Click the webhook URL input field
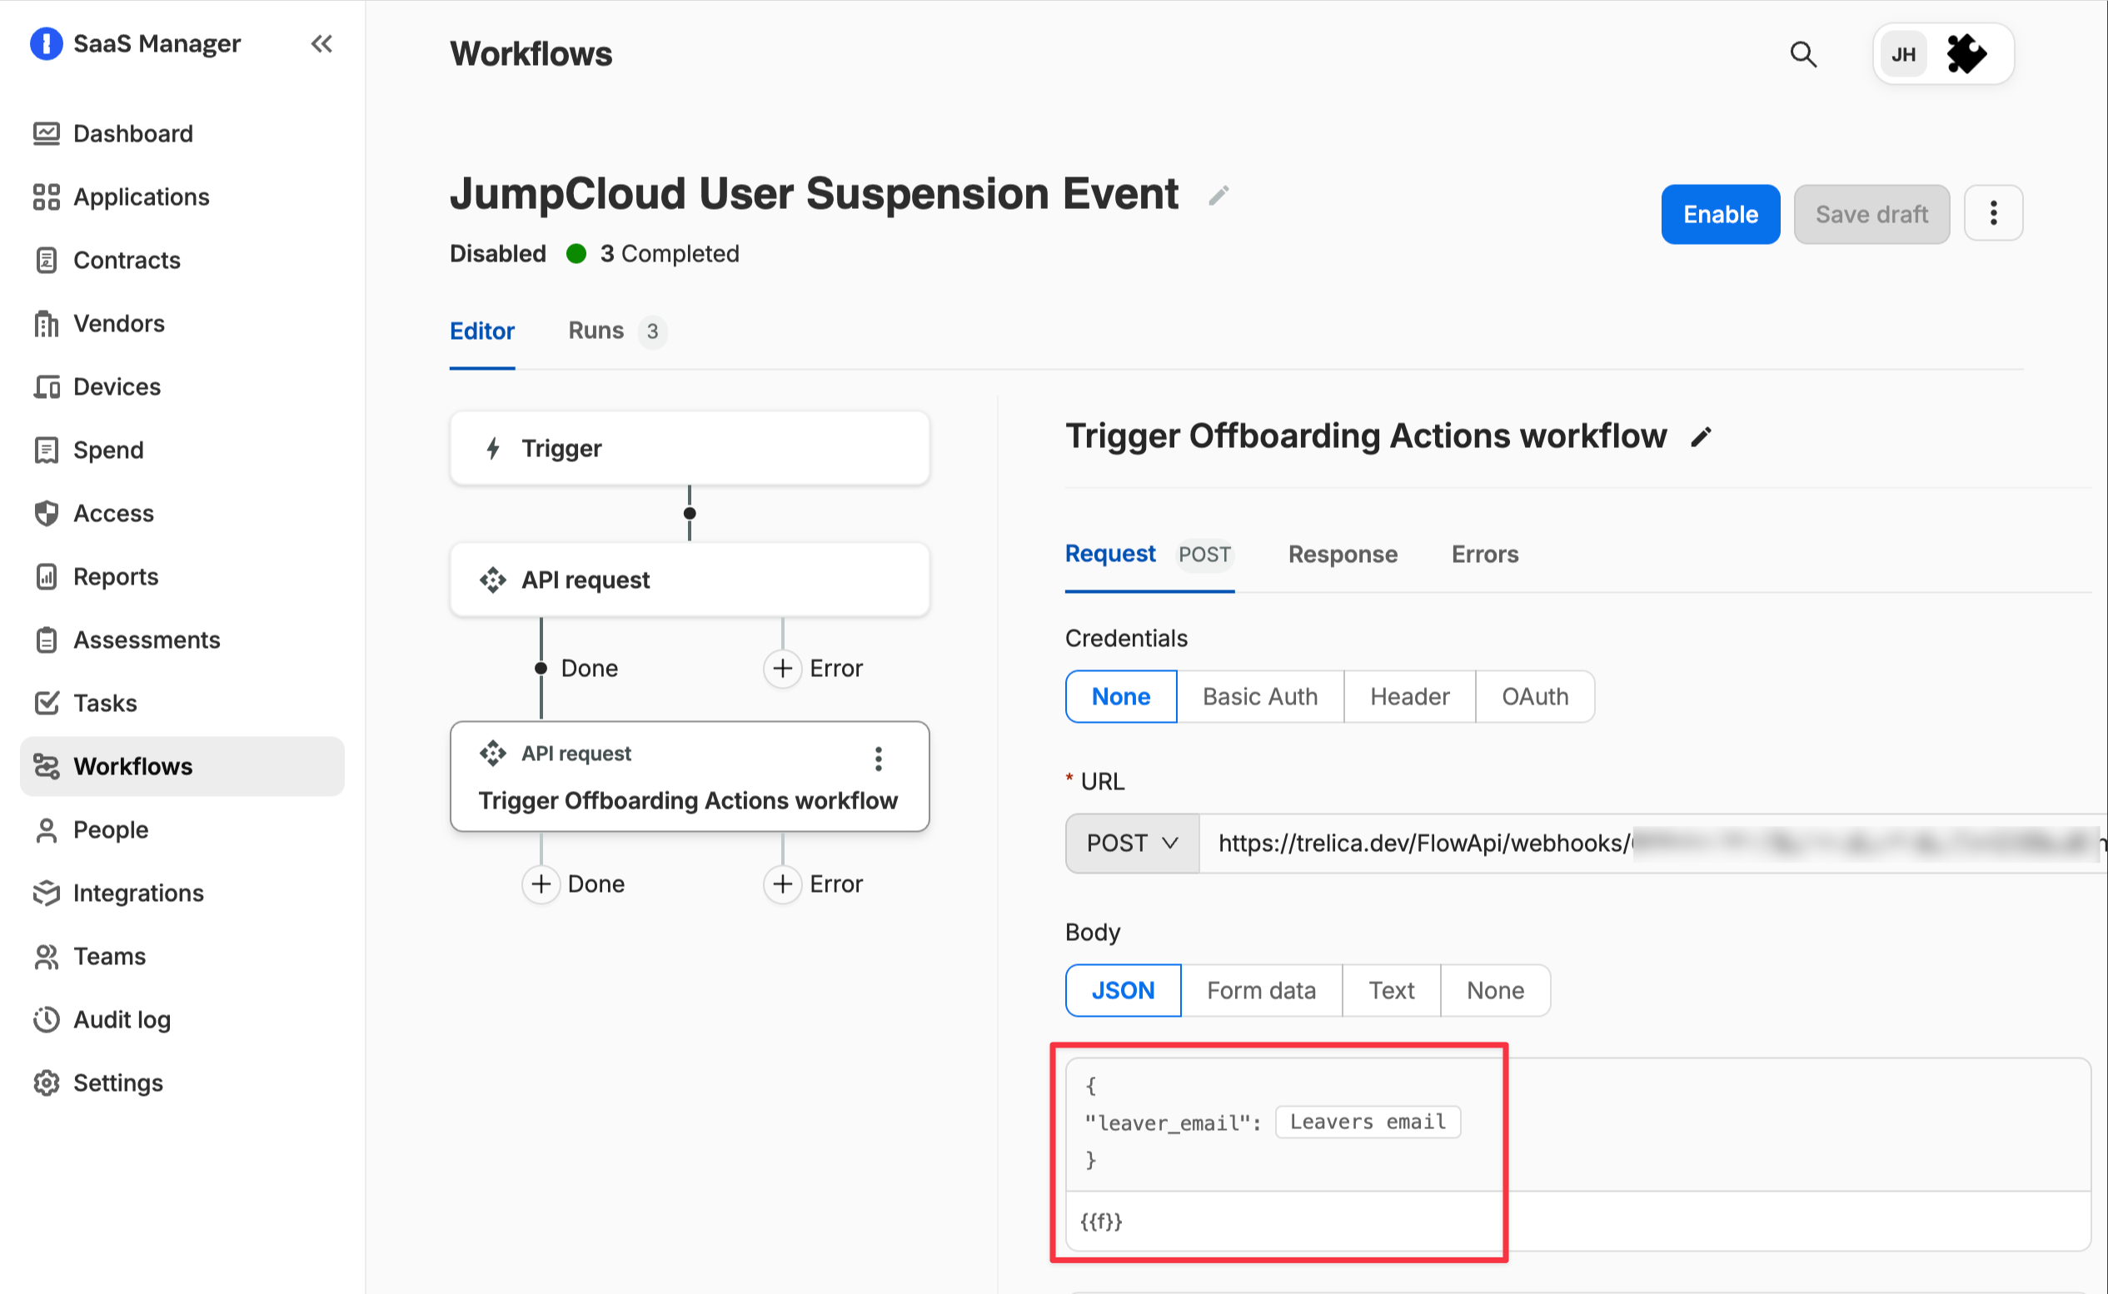The width and height of the screenshot is (2108, 1294). pos(1653,844)
